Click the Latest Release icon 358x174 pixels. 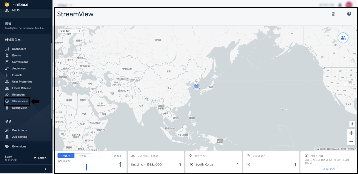click(x=7, y=88)
